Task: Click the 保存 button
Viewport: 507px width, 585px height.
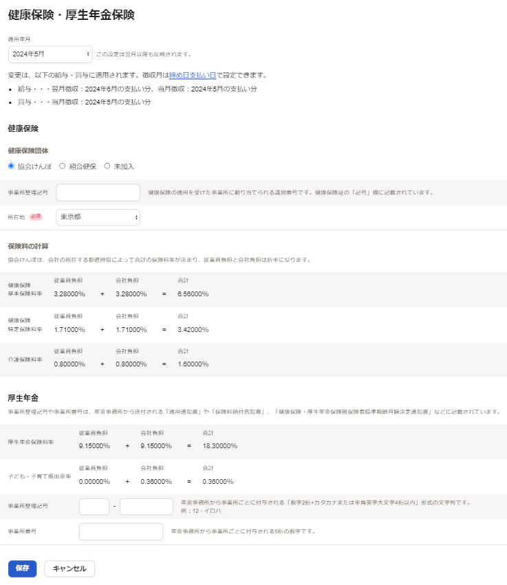Action: 23,569
